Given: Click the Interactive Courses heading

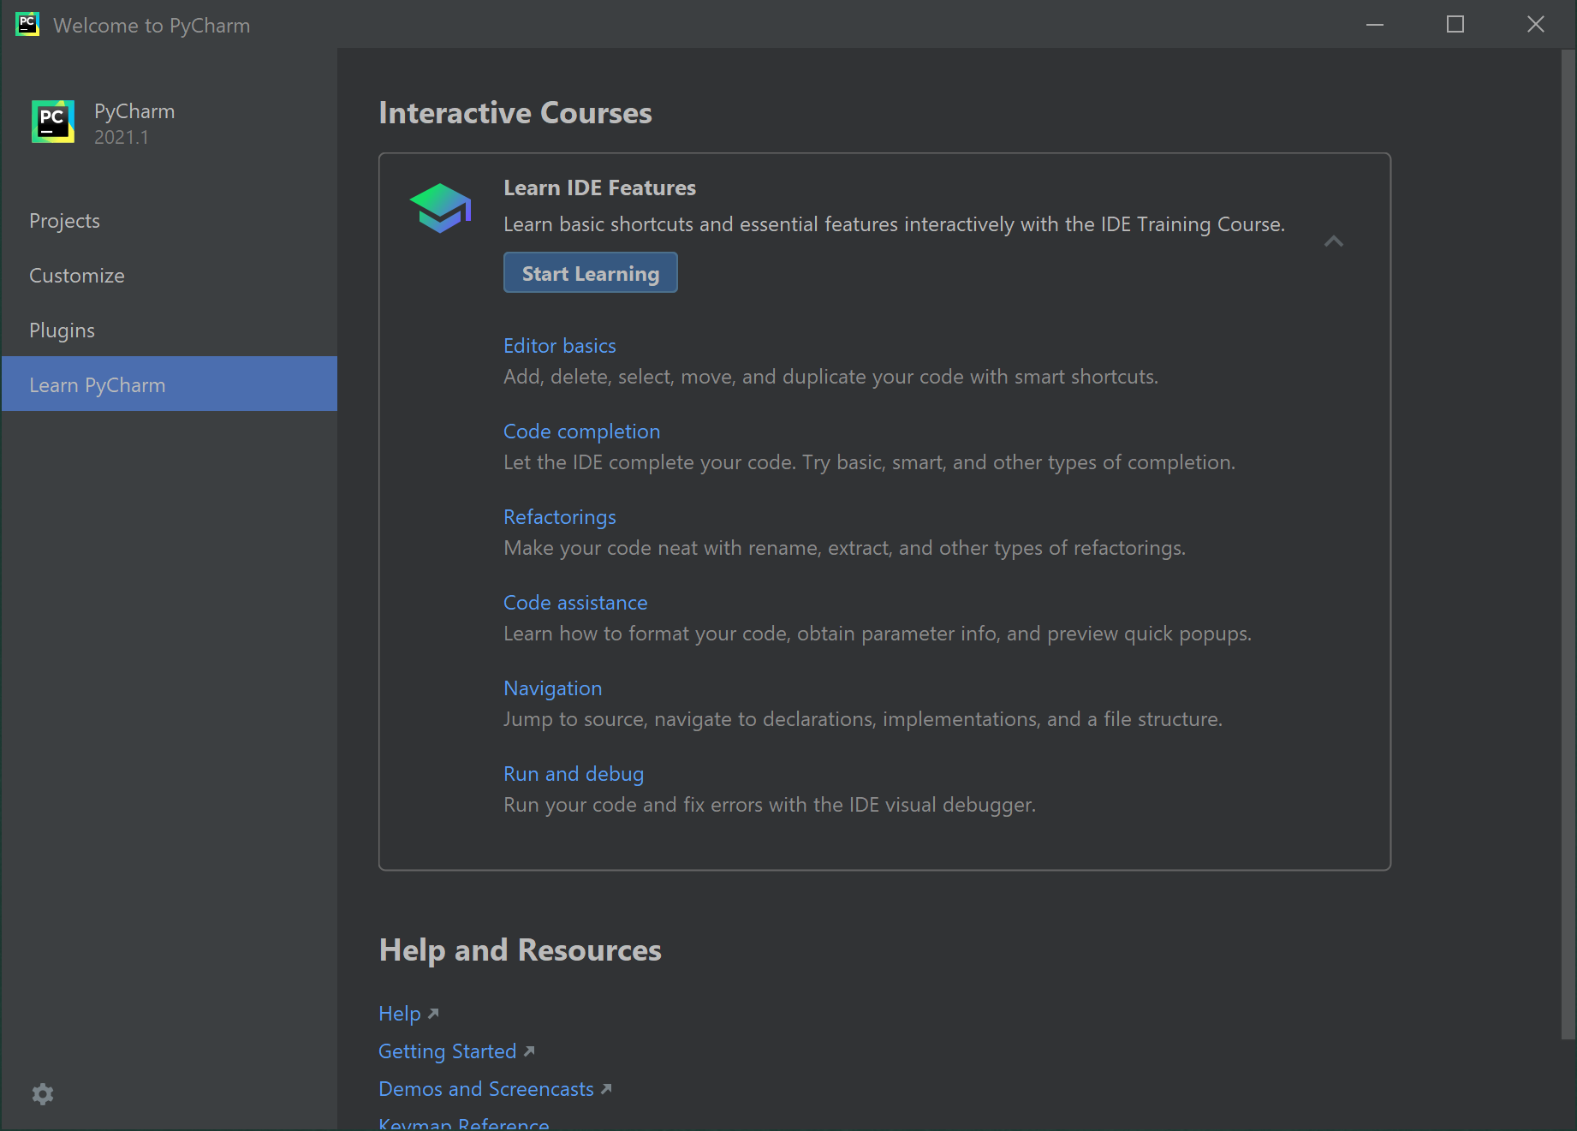Looking at the screenshot, I should pos(515,113).
